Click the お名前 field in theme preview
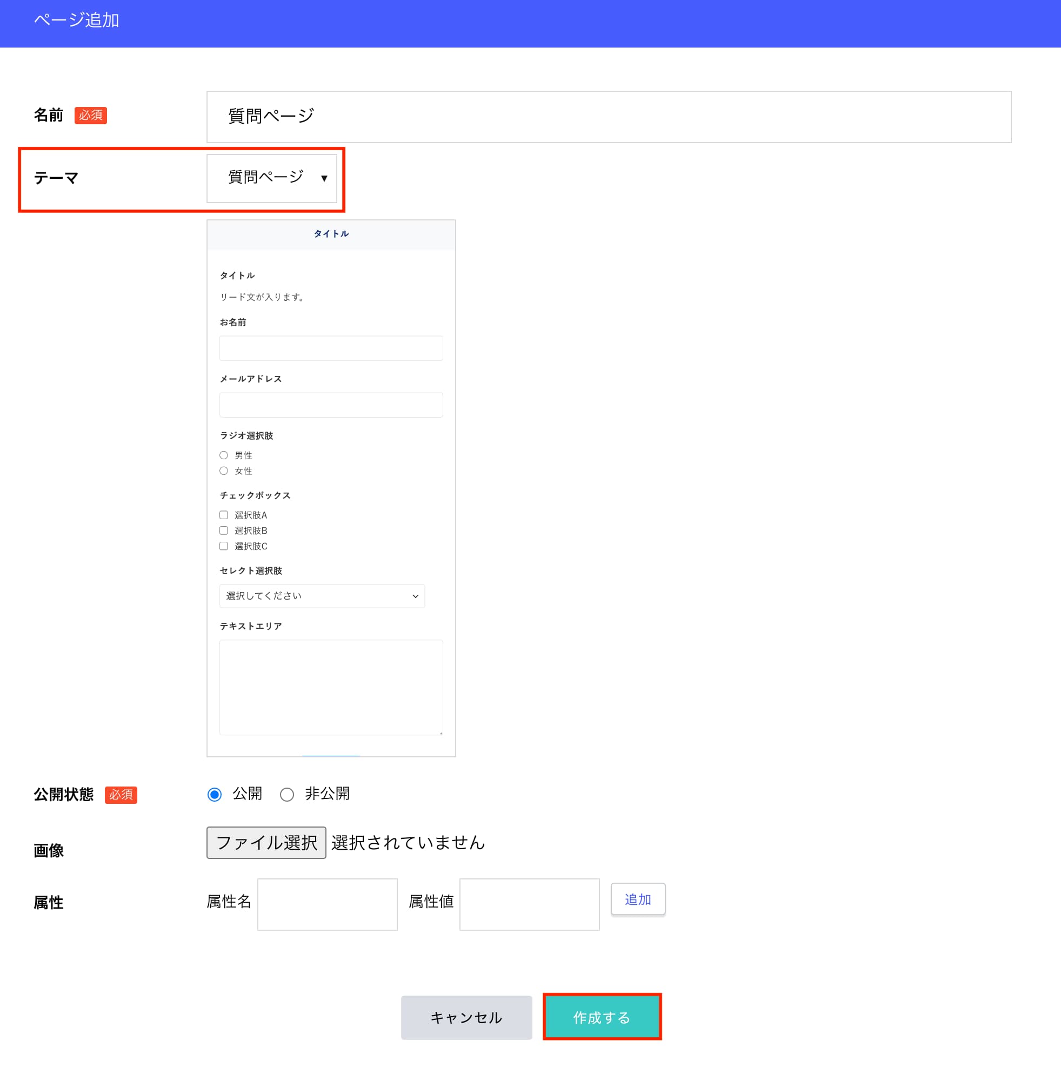Image resolution: width=1061 pixels, height=1075 pixels. pos(331,348)
